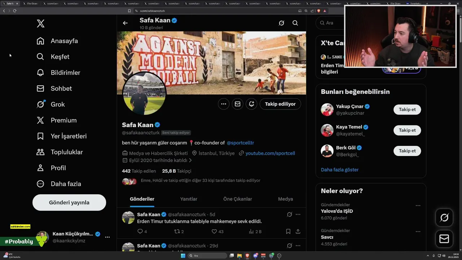Open account switcher three dots menu
The height and width of the screenshot is (260, 462).
point(107,237)
